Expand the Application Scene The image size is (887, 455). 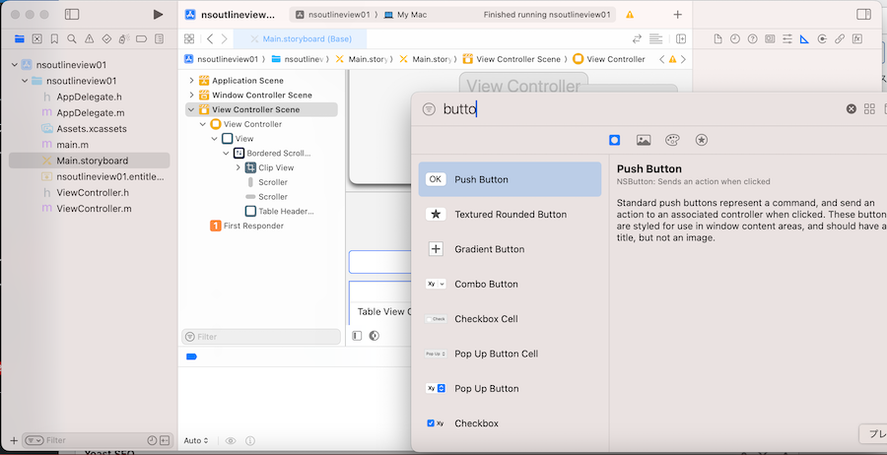click(x=191, y=81)
